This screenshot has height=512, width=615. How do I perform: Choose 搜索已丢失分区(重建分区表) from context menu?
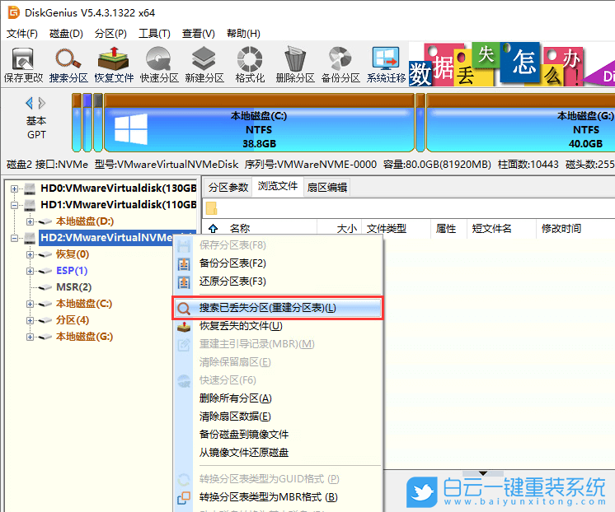pos(267,308)
